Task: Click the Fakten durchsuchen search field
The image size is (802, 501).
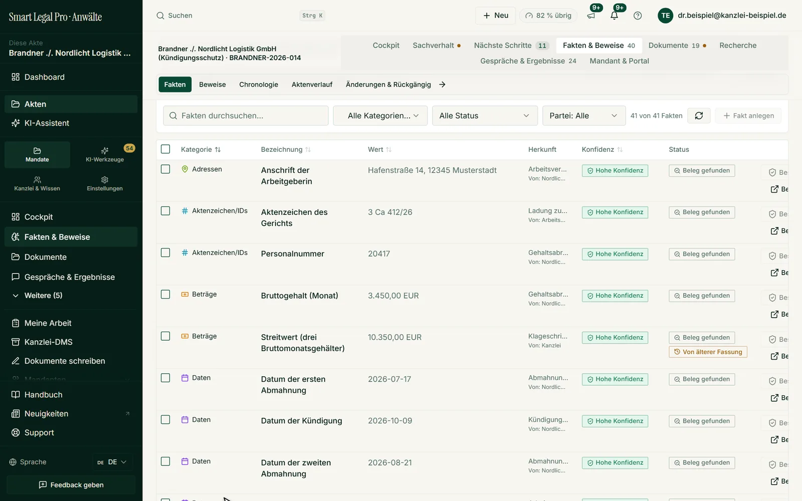Action: (246, 116)
